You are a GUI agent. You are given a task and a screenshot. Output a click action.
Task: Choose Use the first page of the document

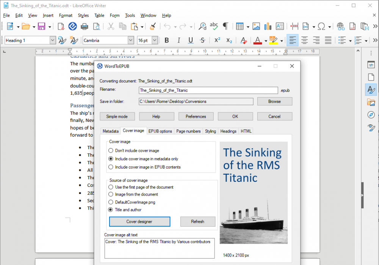[x=141, y=187]
